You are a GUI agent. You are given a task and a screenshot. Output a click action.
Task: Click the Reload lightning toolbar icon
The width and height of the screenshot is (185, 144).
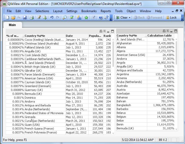click(x=19, y=18)
